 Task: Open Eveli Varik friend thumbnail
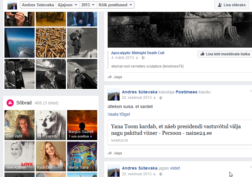[x=19, y=125]
